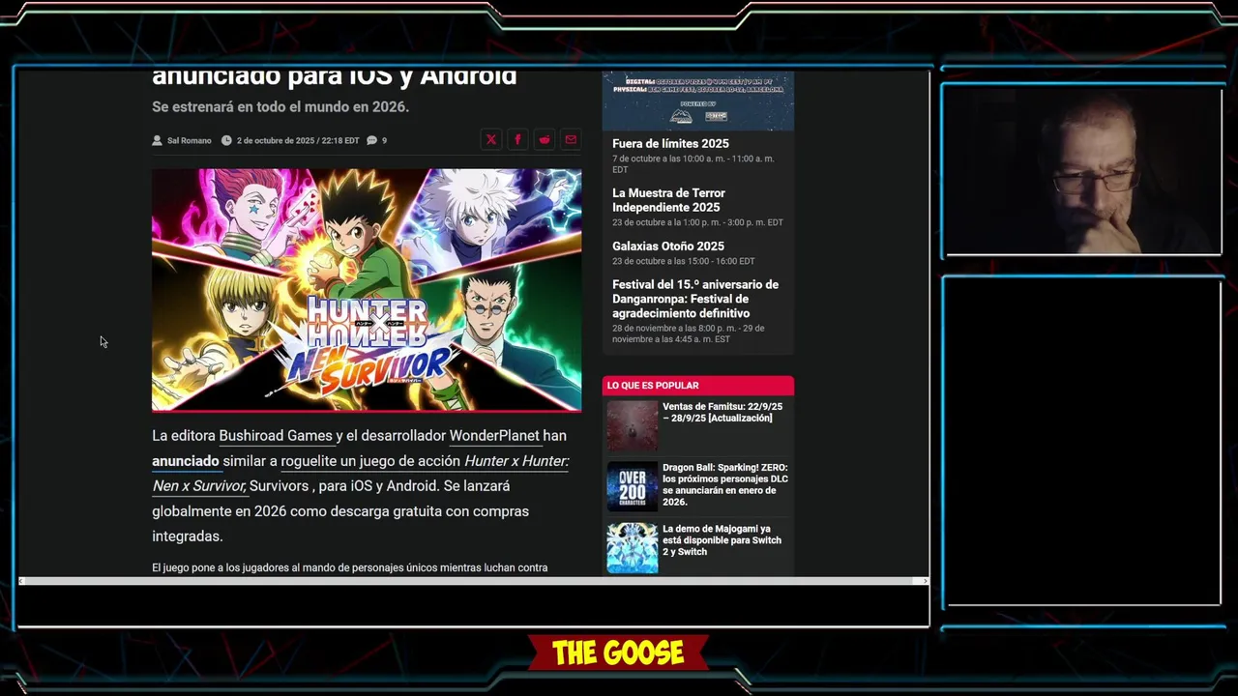Click 'THE GOOSE' banner label
This screenshot has width=1238, height=696.
coord(618,653)
